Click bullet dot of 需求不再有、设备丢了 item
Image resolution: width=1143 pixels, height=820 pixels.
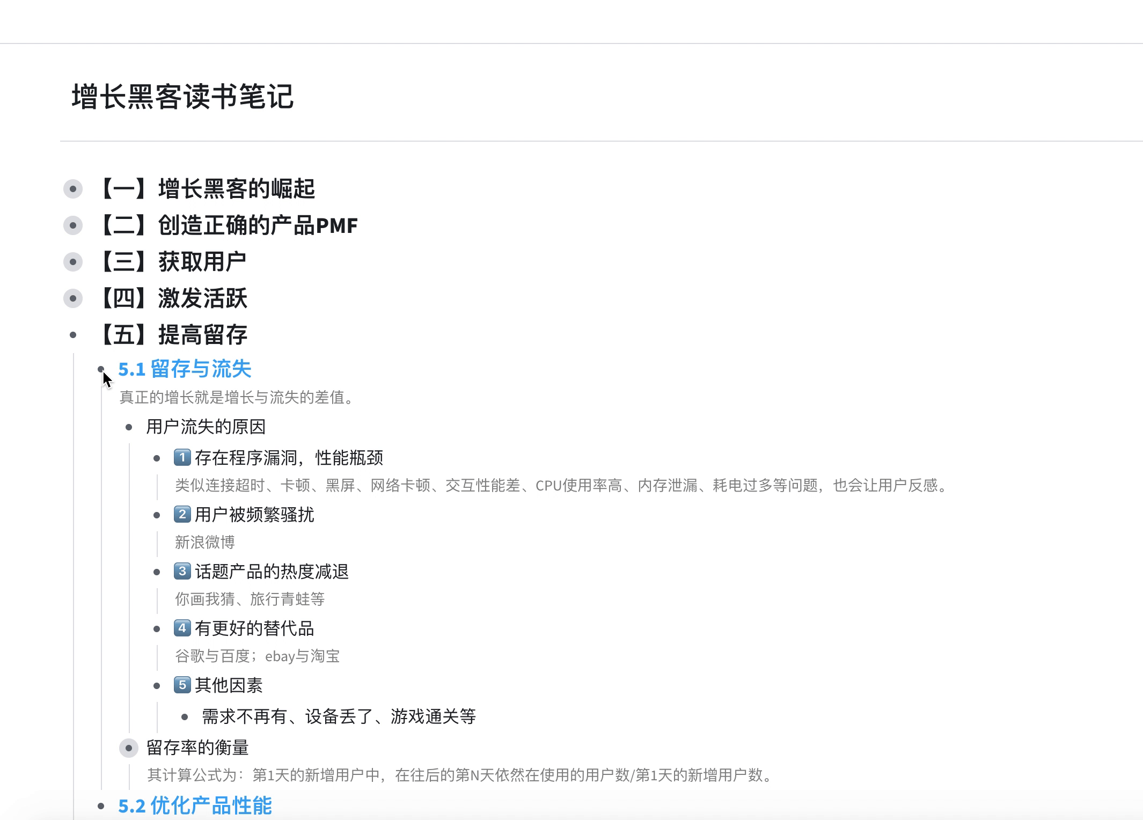185,717
